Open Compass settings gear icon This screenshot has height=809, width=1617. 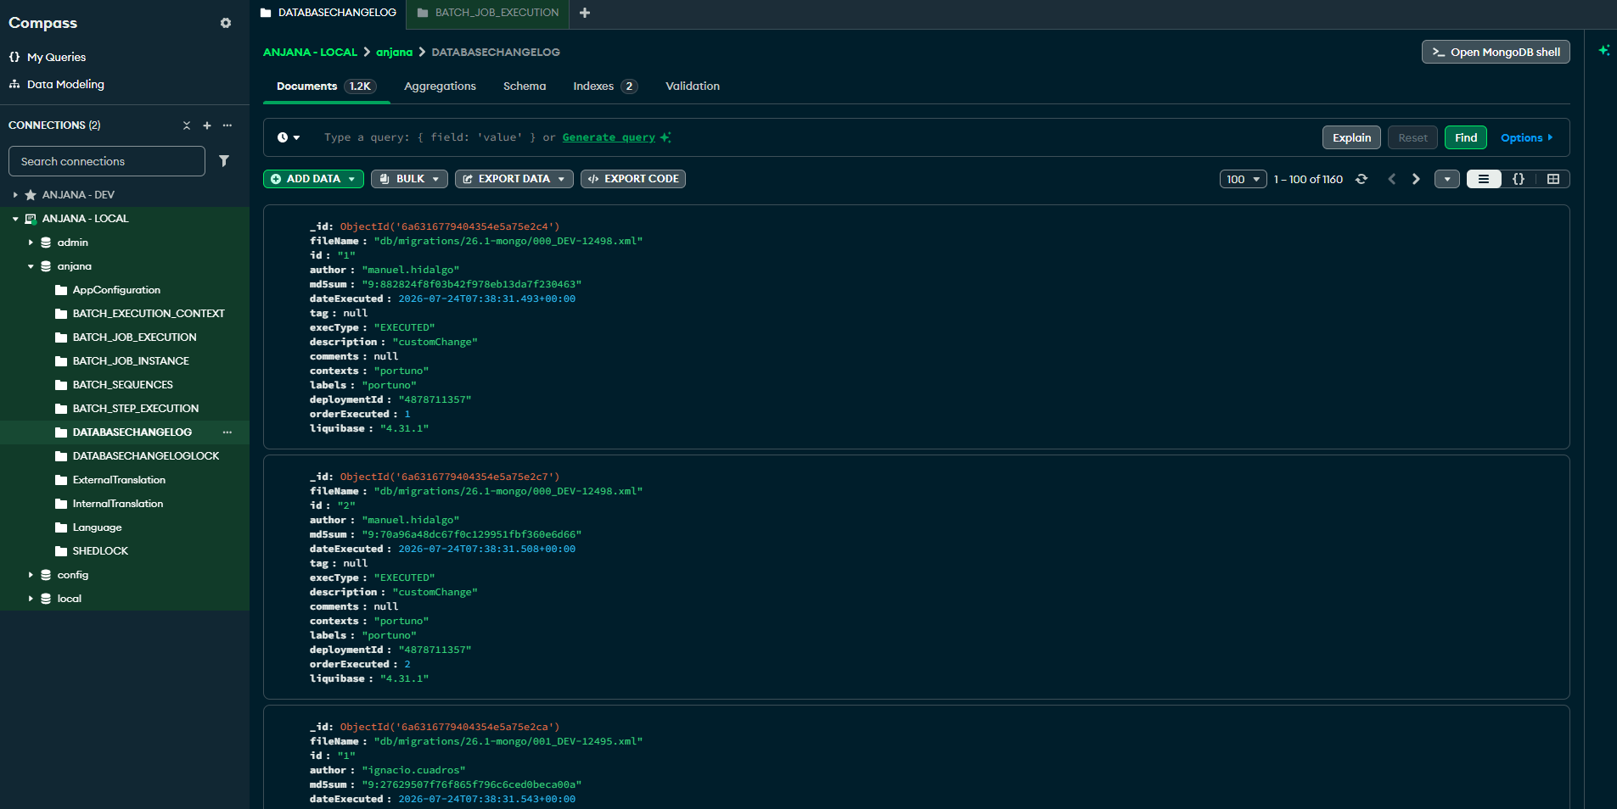[226, 23]
